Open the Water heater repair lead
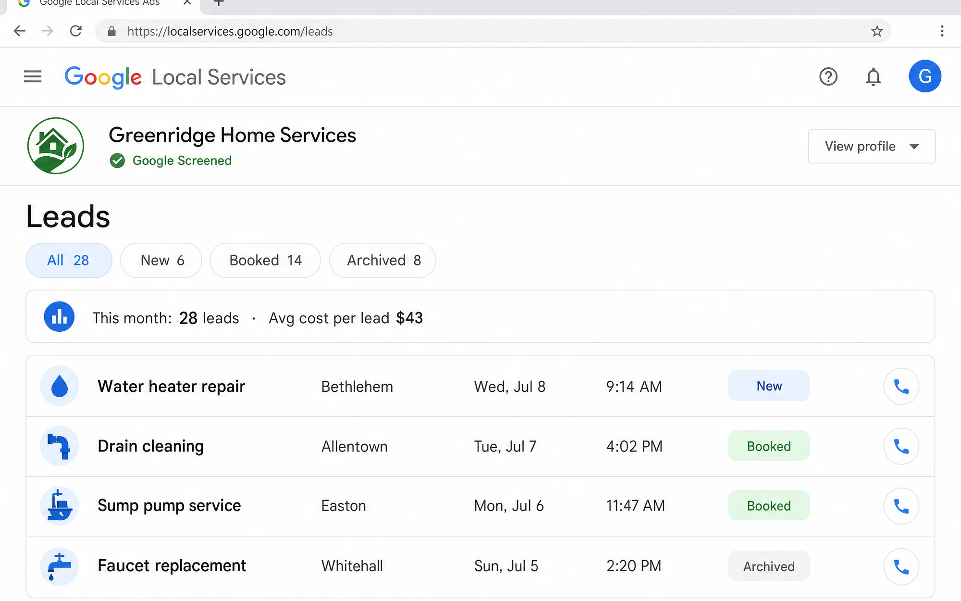Screen dimensions: 961x601 480,386
